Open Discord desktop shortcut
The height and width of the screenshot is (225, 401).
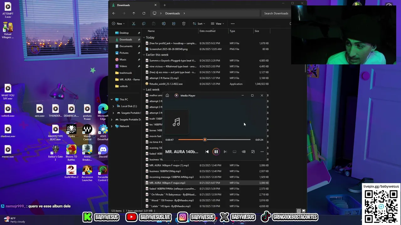[103, 152]
